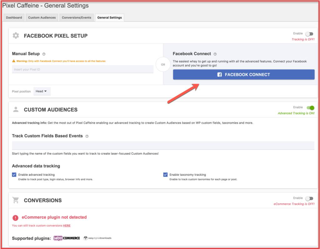Click the WooCommerce logo

point(67,238)
